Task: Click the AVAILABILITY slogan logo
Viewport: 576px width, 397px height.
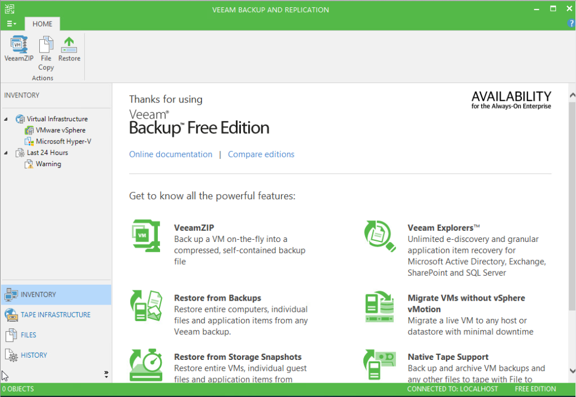Action: point(511,100)
